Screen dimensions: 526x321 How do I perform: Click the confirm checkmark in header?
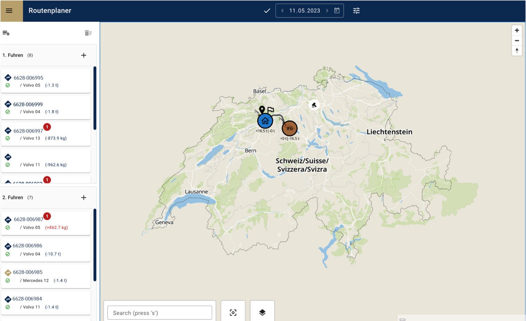coord(267,11)
